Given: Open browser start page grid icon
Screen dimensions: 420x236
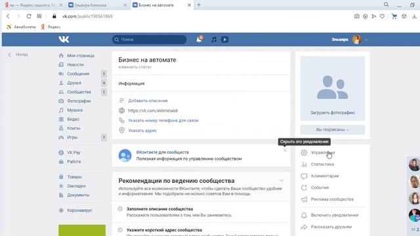Looking at the screenshot, I should (x=39, y=16).
